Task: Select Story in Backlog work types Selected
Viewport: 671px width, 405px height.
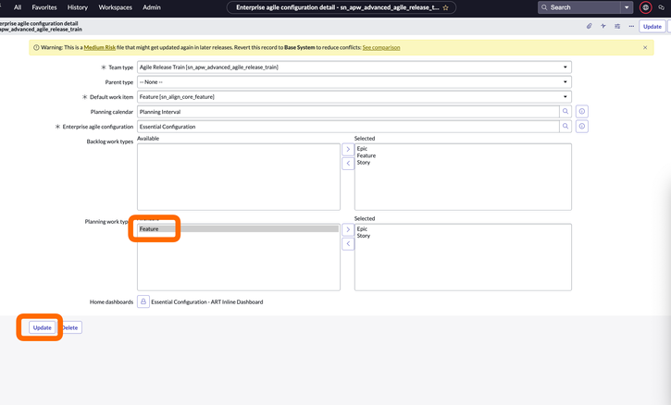Action: pos(364,163)
